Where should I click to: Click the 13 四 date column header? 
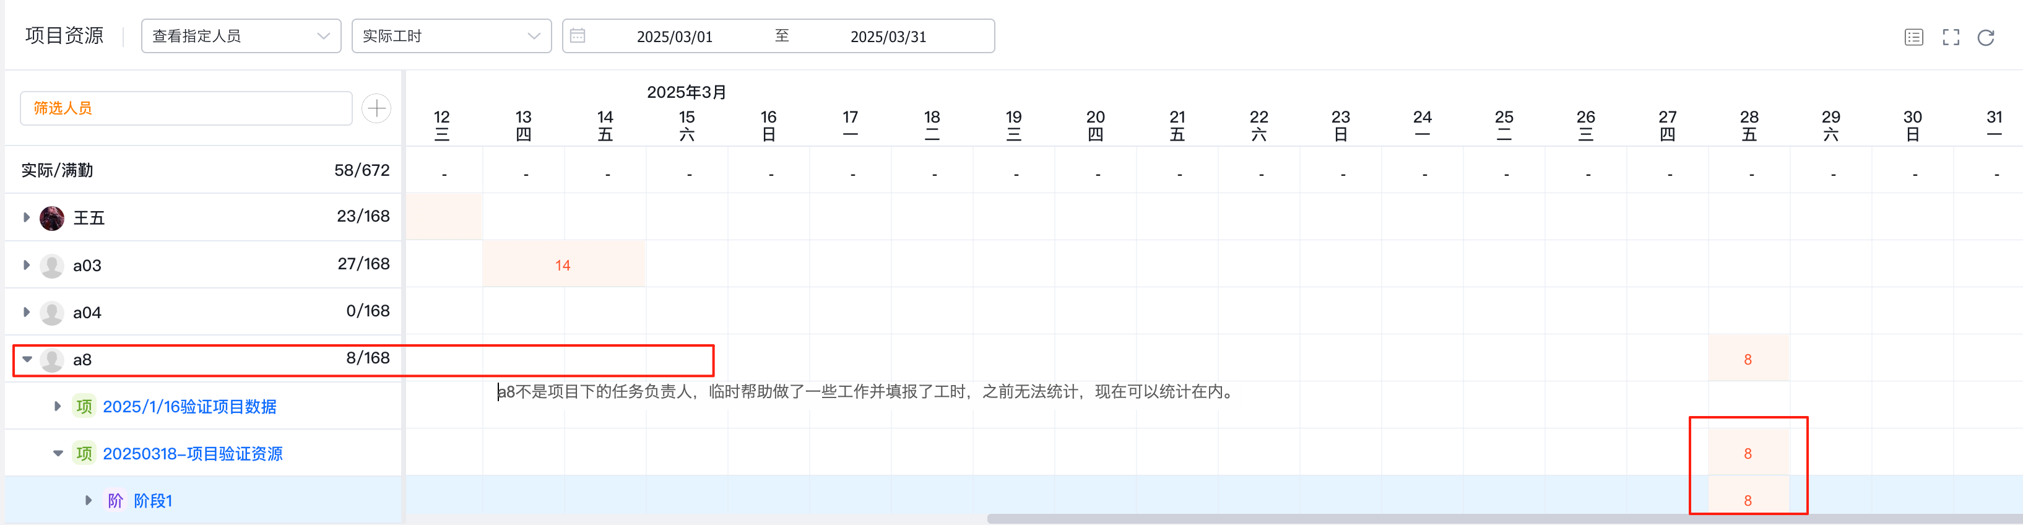point(524,125)
